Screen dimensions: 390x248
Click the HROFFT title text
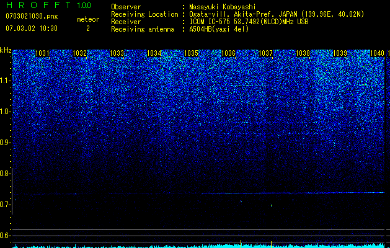[x=39, y=5]
